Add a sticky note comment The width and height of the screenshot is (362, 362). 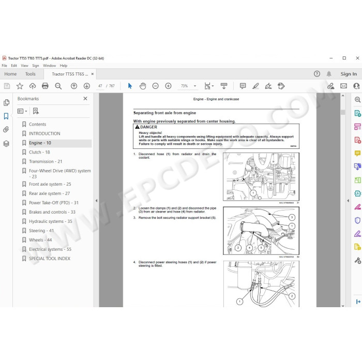[243, 86]
